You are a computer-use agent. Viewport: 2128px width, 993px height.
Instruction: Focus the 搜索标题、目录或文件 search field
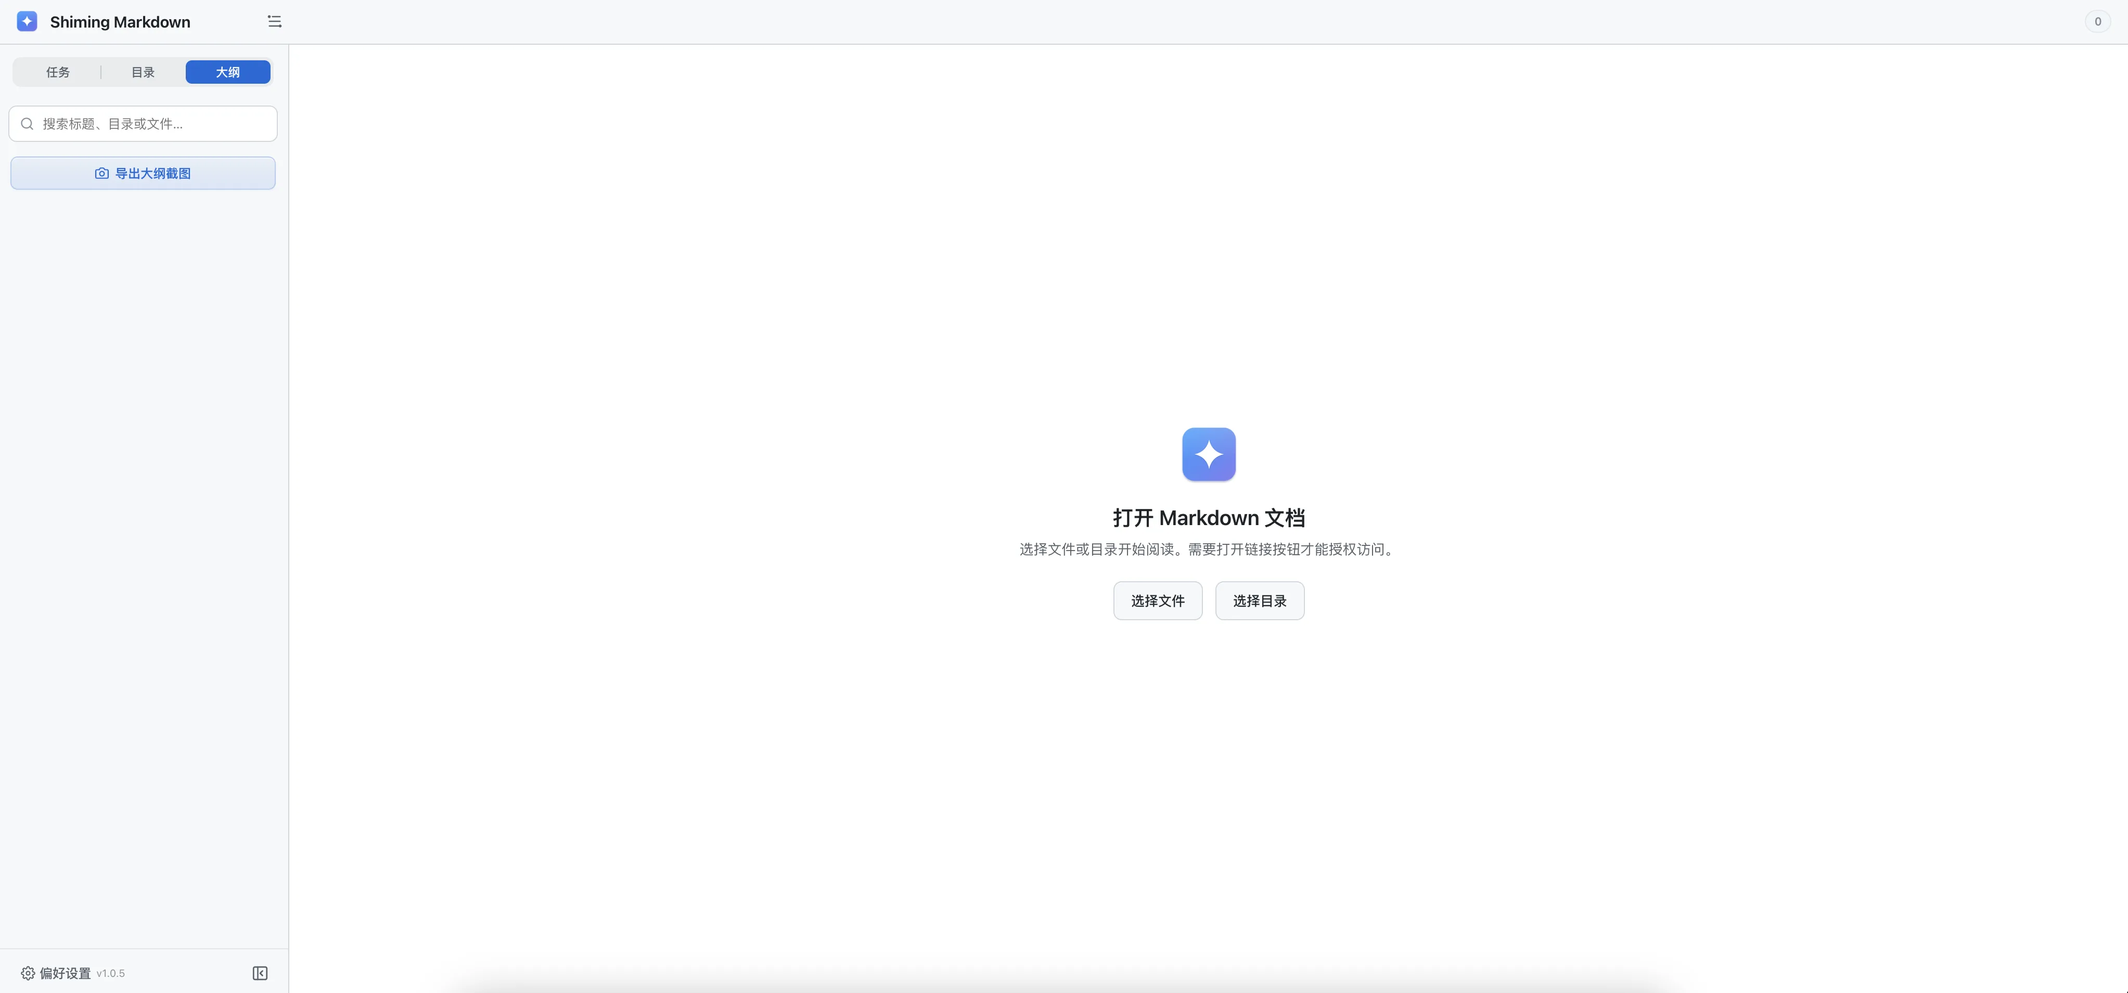tap(143, 124)
